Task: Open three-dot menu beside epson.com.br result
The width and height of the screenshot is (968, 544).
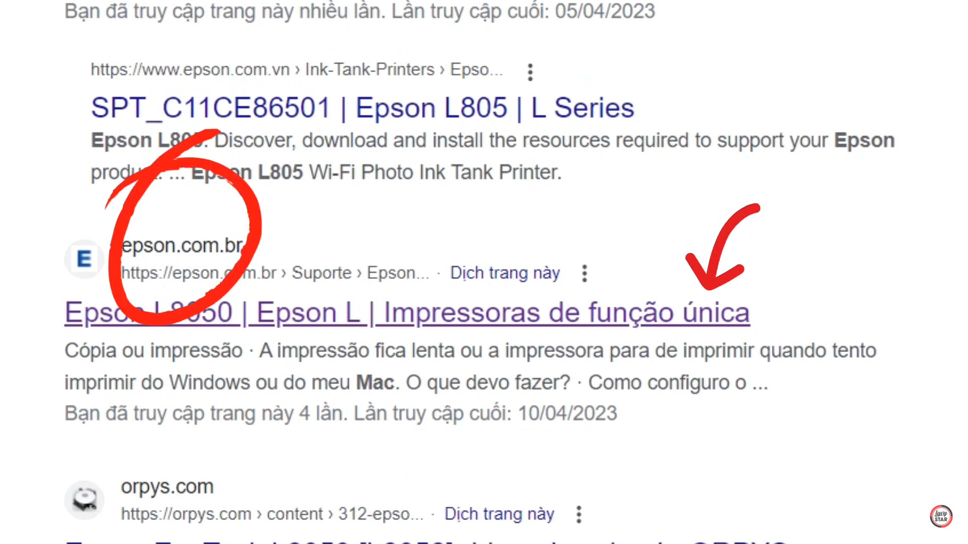Action: coord(584,274)
